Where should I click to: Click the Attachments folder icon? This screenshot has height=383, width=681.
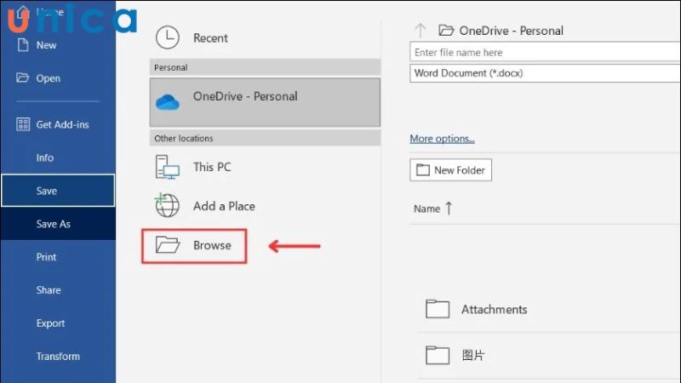point(438,309)
